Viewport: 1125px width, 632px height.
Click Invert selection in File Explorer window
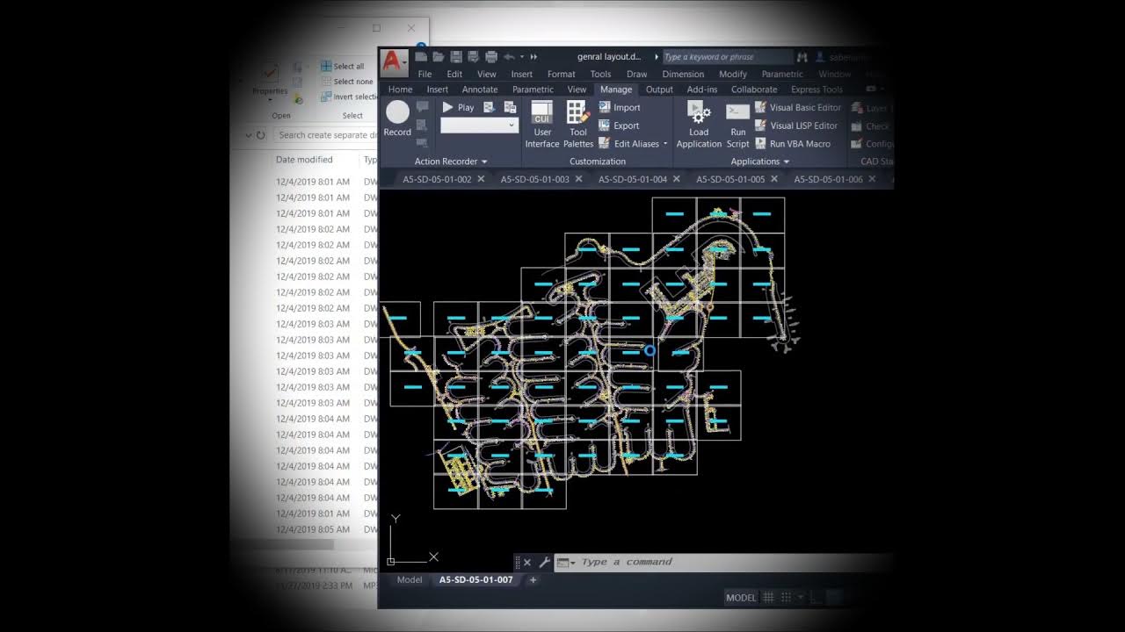pyautogui.click(x=348, y=97)
